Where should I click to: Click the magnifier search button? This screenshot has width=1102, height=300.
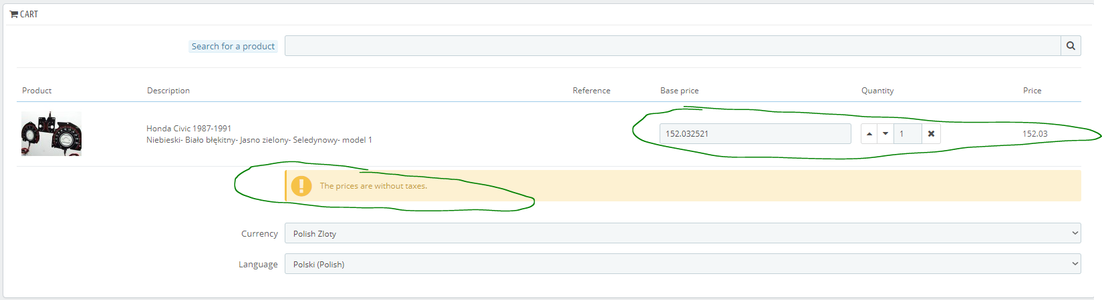pos(1071,46)
